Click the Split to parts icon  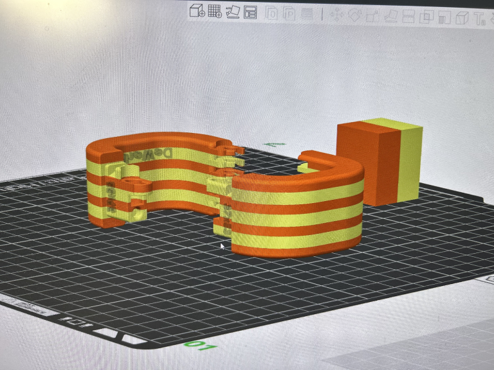[x=289, y=14]
